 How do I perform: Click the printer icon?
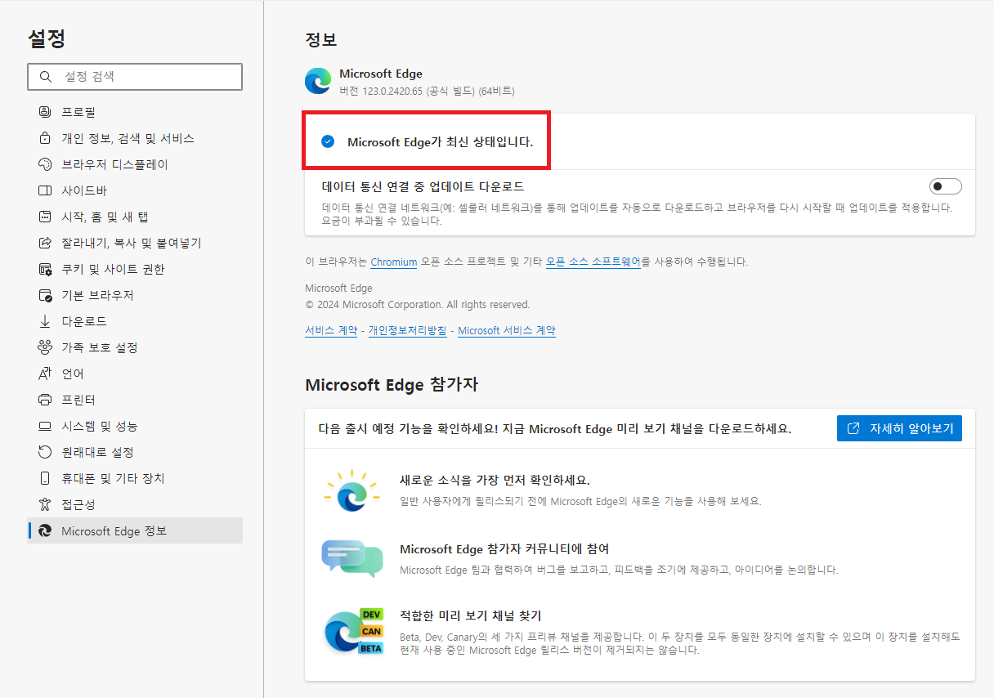(x=45, y=400)
